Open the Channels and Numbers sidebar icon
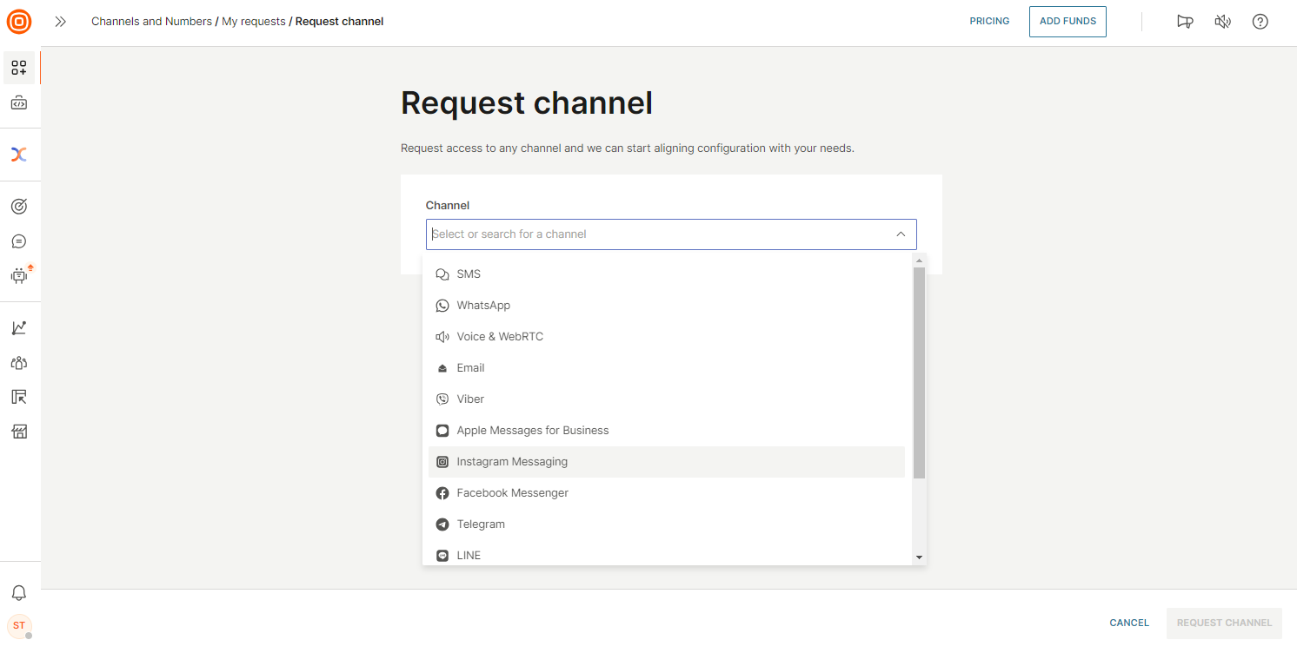Viewport: 1297px width, 653px height. coord(19,397)
